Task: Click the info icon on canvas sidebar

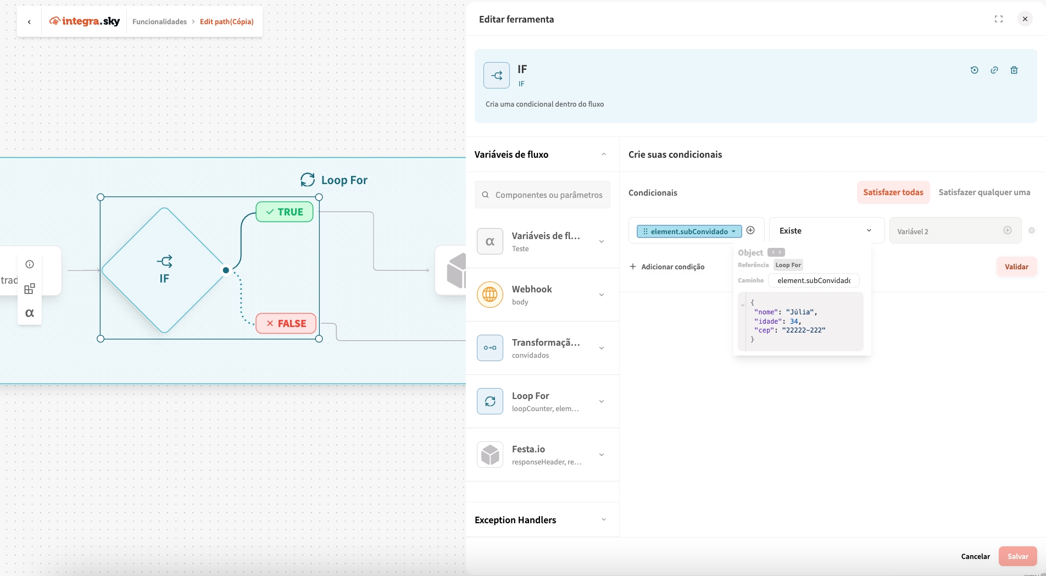Action: (30, 264)
